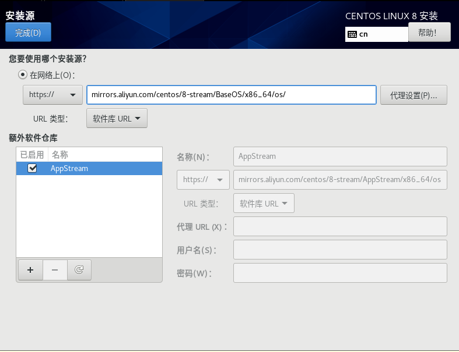Click the 代理 URL (X) input field
Image resolution: width=459 pixels, height=352 pixels.
tap(340, 226)
